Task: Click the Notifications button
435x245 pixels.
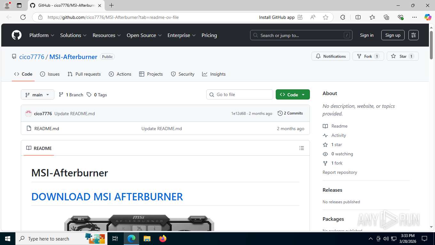Action: pos(331,56)
